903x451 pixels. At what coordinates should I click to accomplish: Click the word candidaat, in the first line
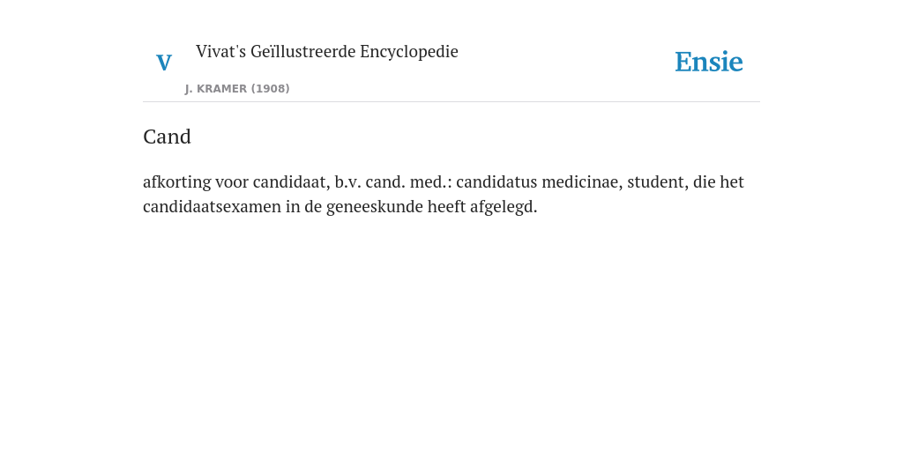(x=291, y=181)
